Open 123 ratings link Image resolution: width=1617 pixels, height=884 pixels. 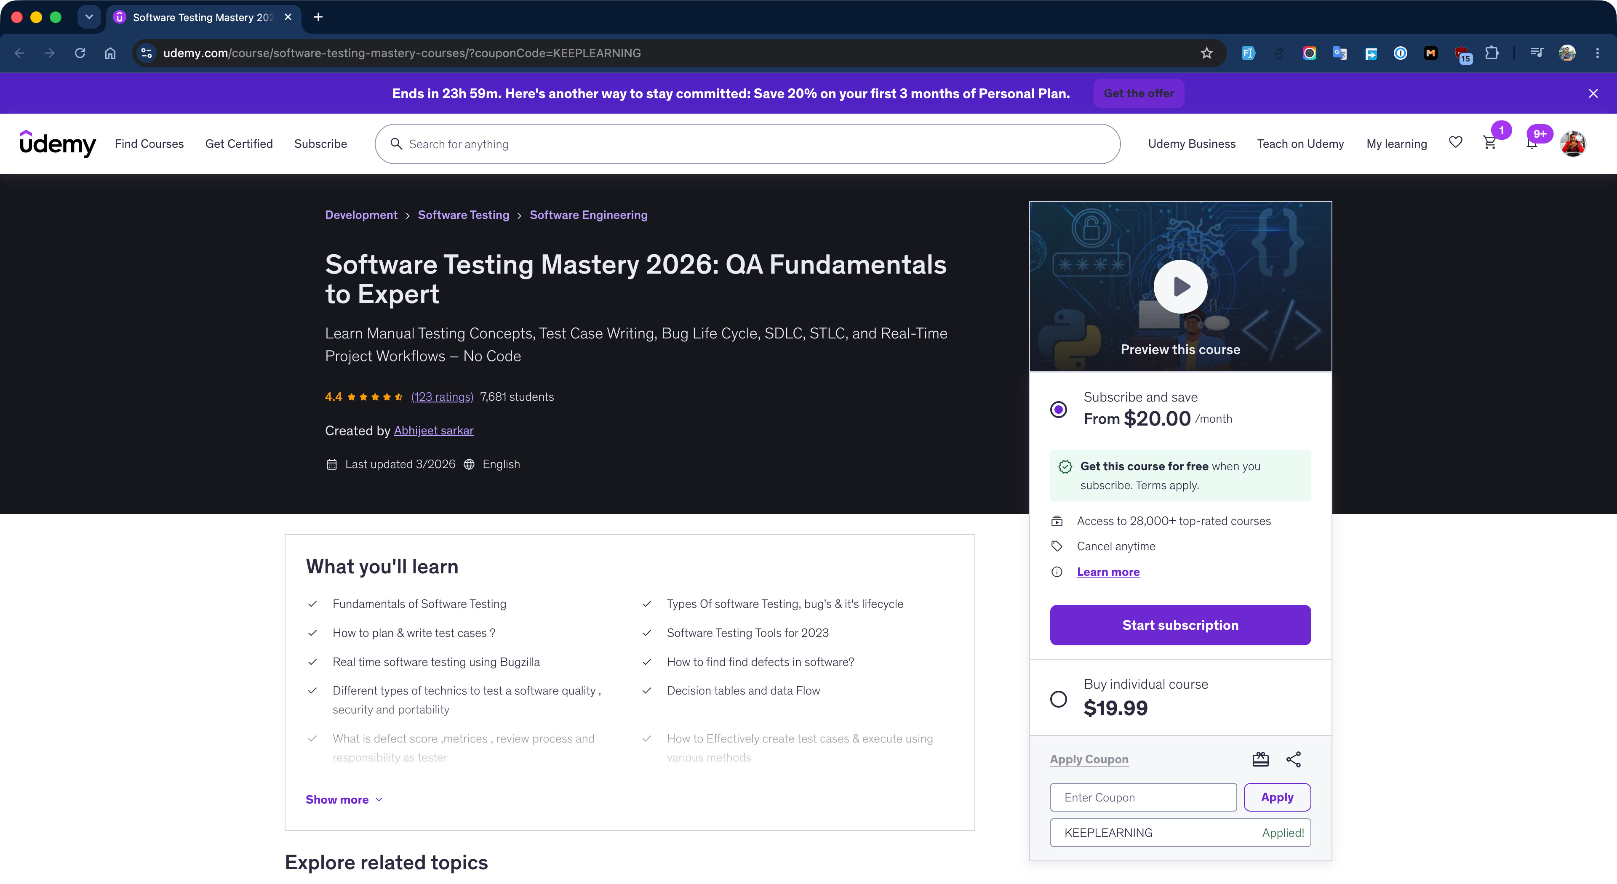click(x=442, y=397)
